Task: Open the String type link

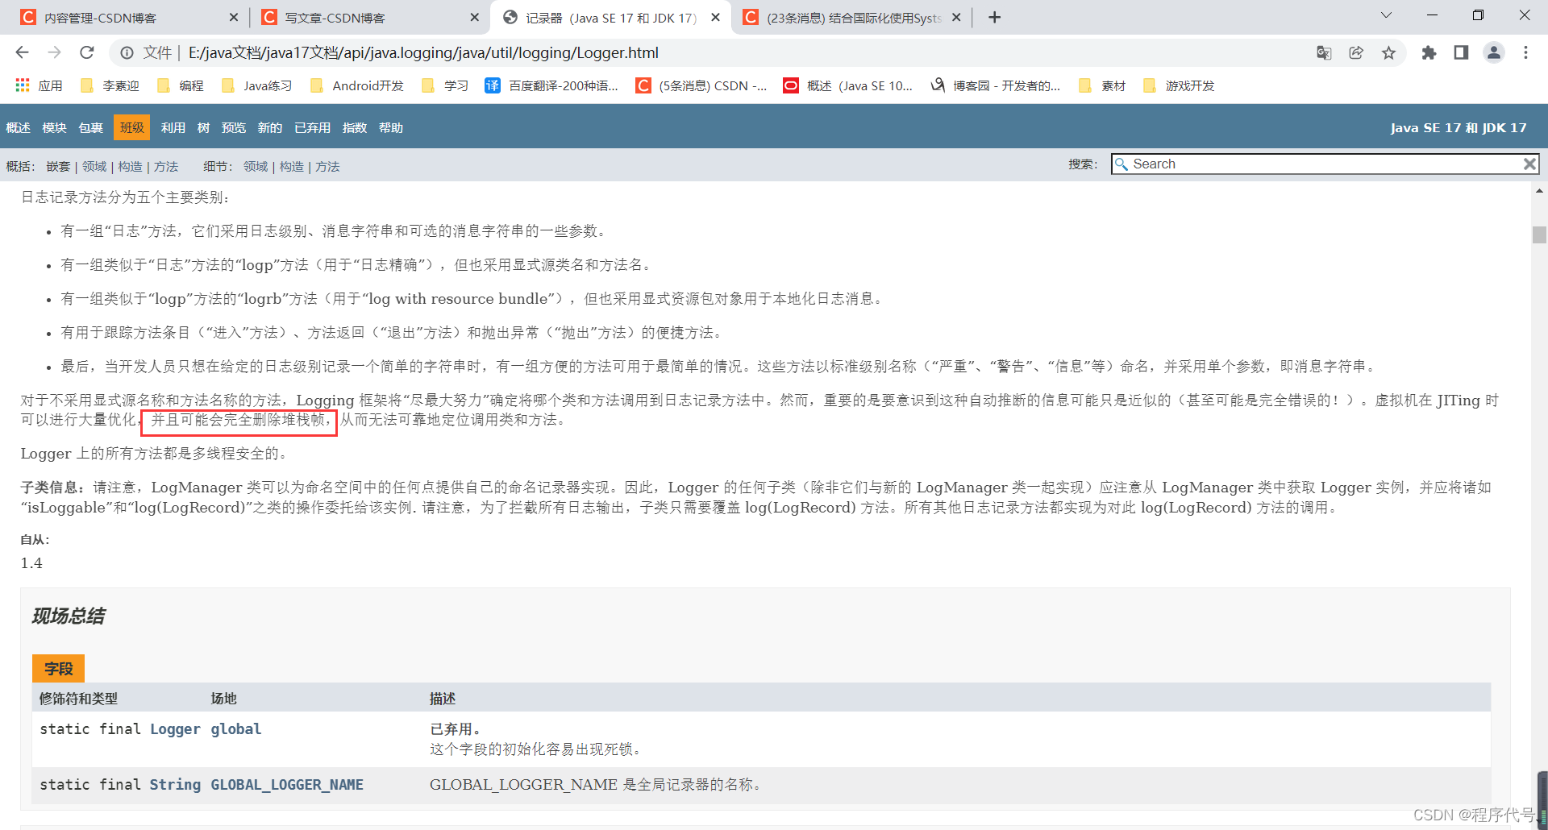Action: 175,784
